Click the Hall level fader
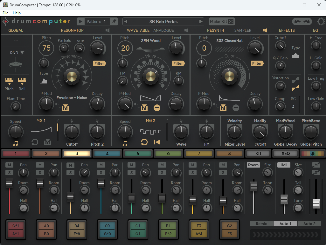The image size is (326, 245). (x=284, y=200)
